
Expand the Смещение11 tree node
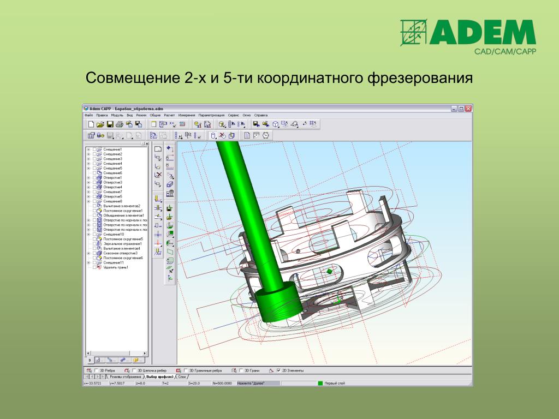[88, 262]
